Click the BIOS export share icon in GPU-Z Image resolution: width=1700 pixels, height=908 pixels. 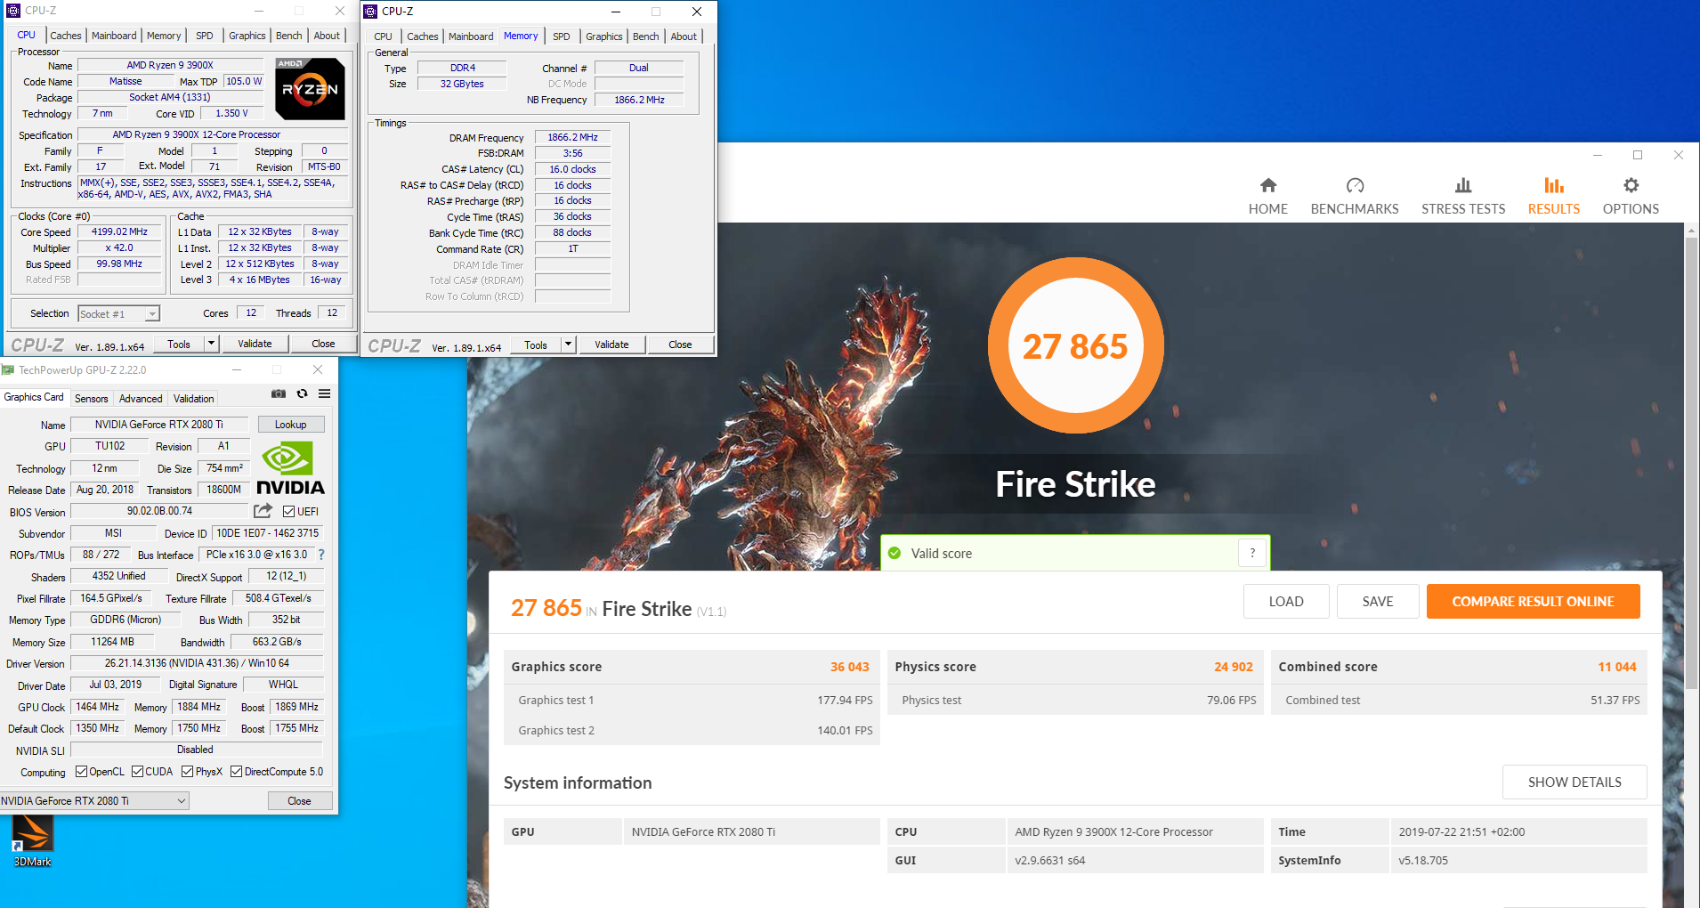click(263, 511)
